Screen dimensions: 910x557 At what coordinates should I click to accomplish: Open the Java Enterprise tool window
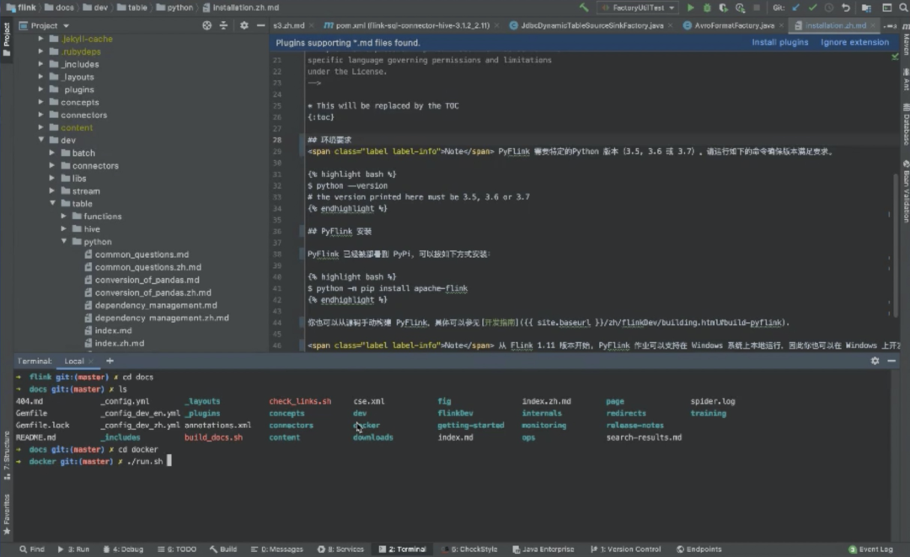(543, 549)
